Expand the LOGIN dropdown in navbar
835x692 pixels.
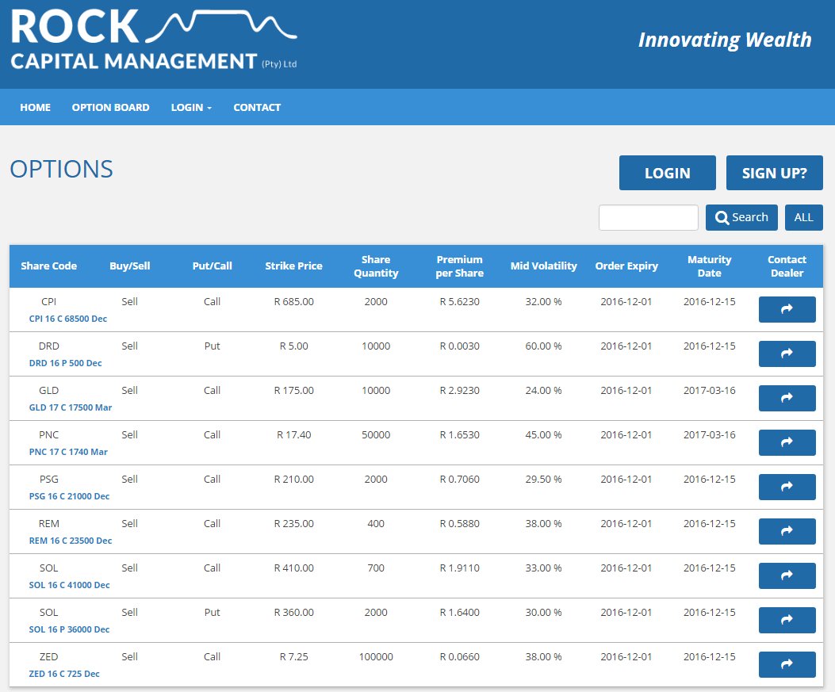pos(191,107)
